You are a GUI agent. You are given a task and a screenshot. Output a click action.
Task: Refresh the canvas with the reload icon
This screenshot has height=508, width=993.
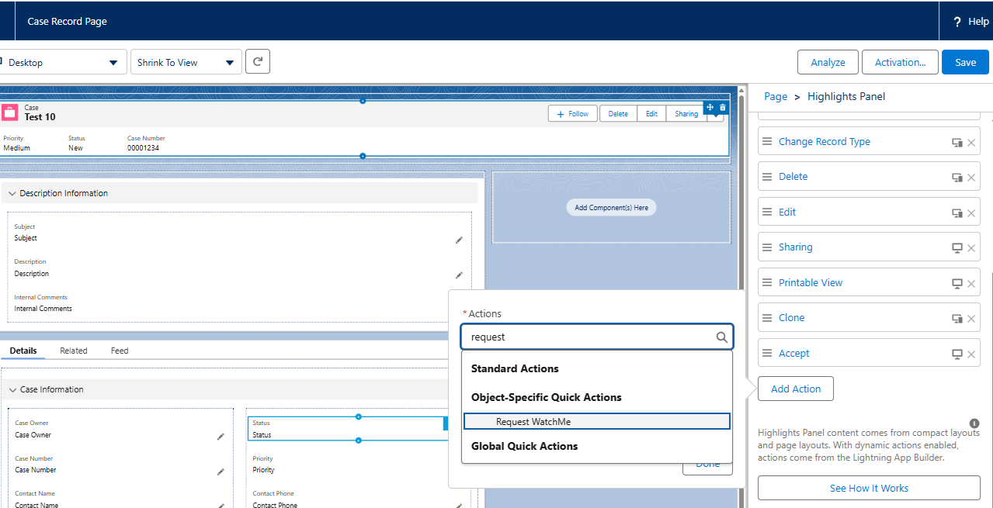[x=258, y=62]
